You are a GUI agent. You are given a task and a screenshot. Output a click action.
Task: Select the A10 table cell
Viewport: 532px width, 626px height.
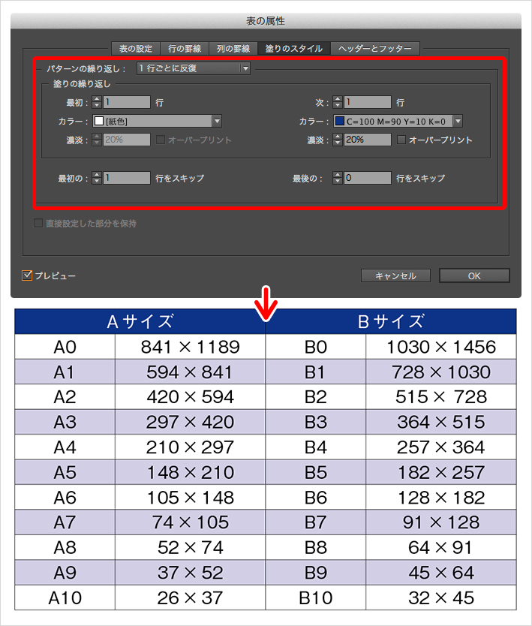65,597
